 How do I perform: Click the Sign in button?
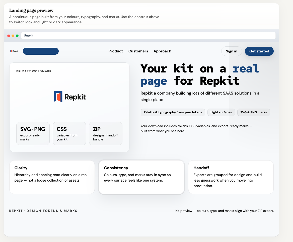(x=232, y=51)
